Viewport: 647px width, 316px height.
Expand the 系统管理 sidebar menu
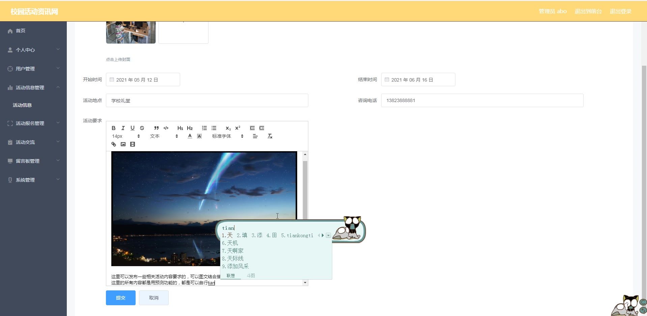33,180
